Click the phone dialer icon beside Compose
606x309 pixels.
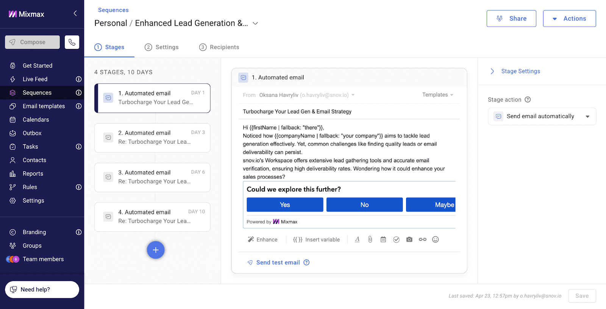[72, 42]
